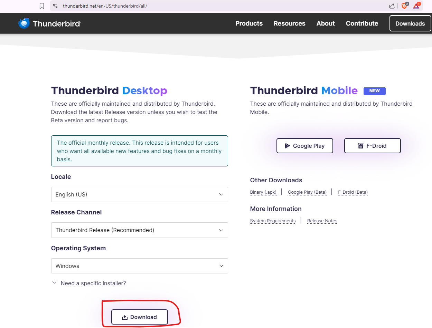
Task: Open site settings icon in address bar
Action: click(55, 6)
